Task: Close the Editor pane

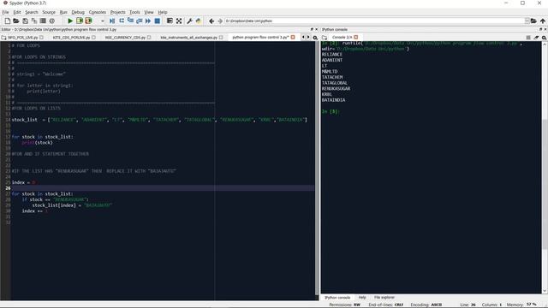Action: coord(317,29)
